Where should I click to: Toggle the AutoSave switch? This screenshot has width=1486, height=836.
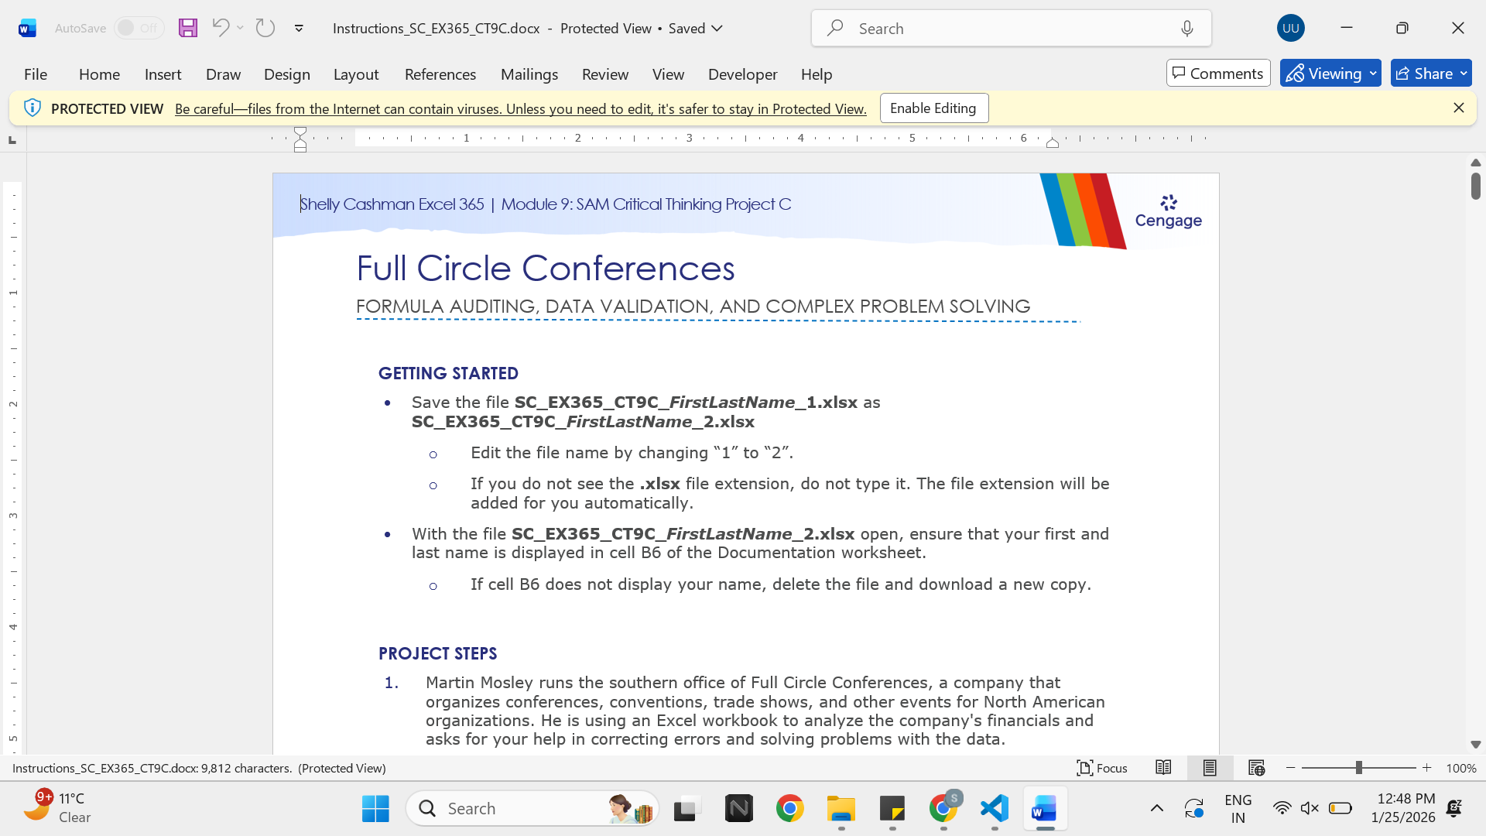point(139,28)
